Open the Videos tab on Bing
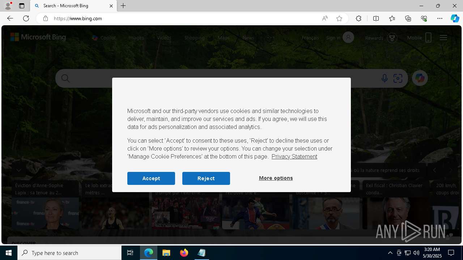Viewport: 463px width, 260px height. point(164,38)
